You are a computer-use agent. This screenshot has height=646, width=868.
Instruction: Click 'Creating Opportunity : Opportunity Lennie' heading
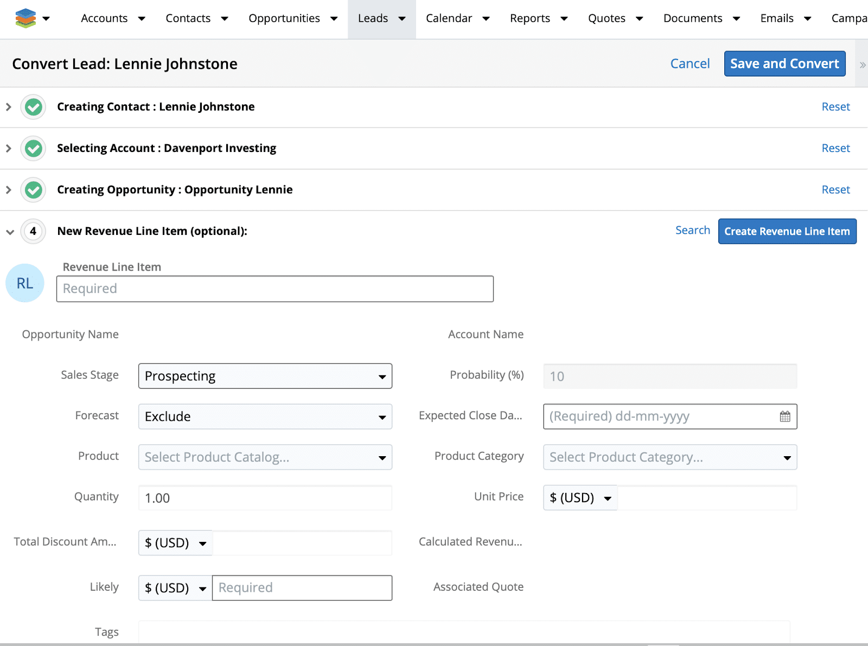(175, 190)
